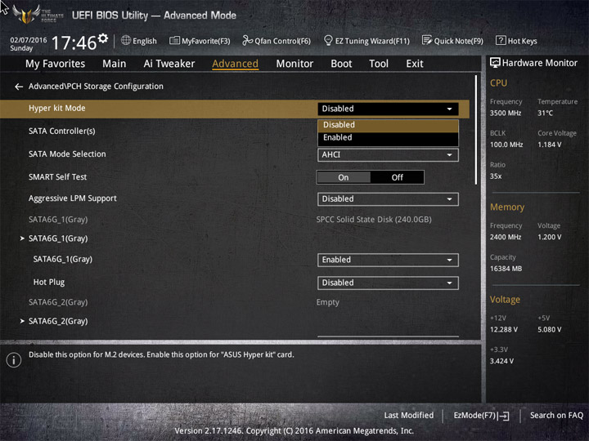Viewport: 589px width, 441px height.
Task: Select the SMART Self Test label
Action: (57, 177)
